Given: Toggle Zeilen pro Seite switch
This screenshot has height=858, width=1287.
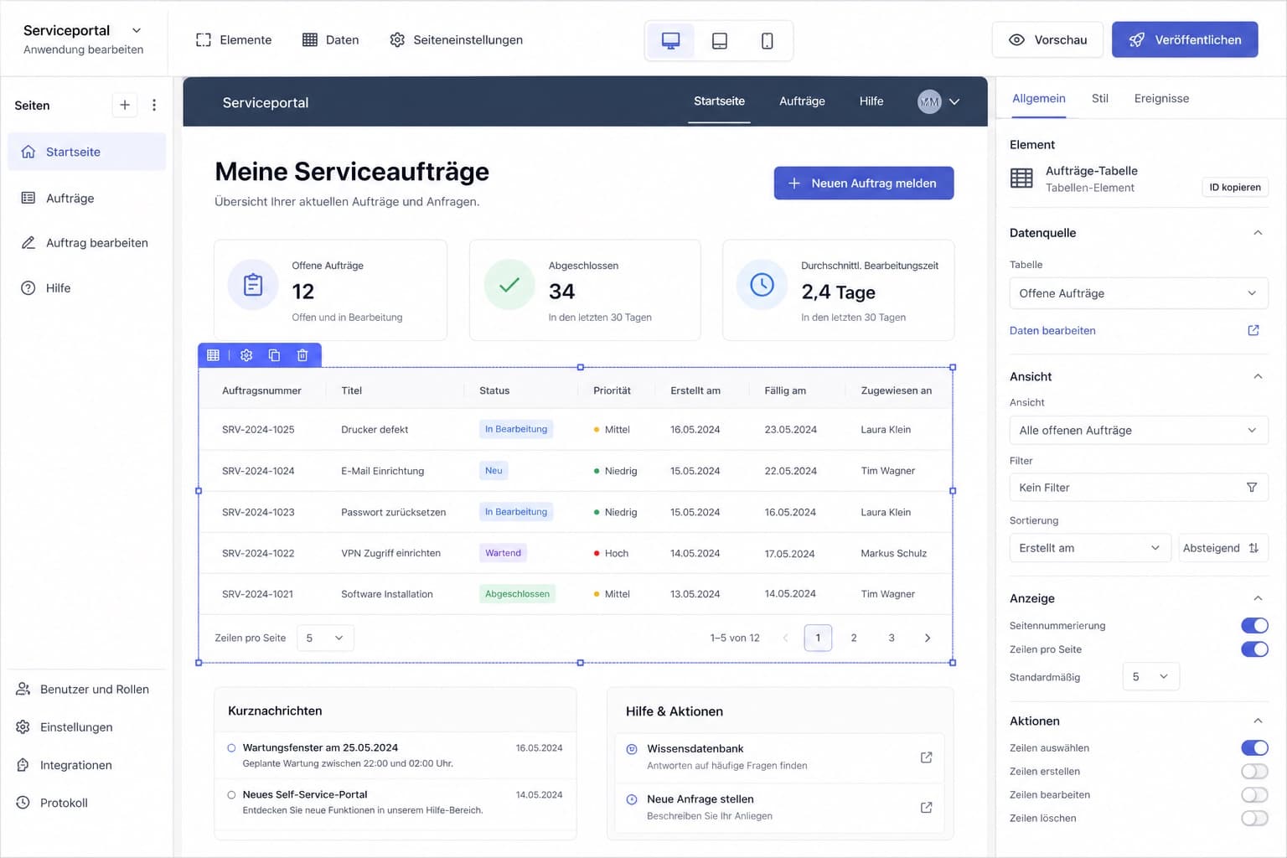Looking at the screenshot, I should click(1254, 649).
